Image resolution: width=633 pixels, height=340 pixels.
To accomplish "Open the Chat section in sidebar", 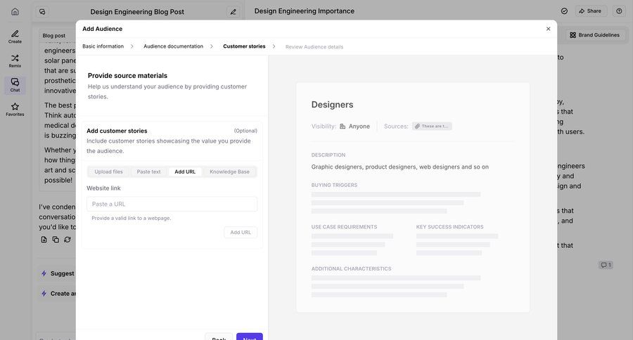I will (15, 85).
